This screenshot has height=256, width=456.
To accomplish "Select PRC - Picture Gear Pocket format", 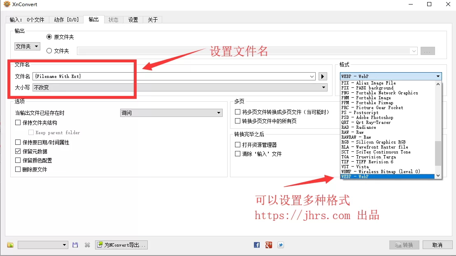I will (388, 107).
